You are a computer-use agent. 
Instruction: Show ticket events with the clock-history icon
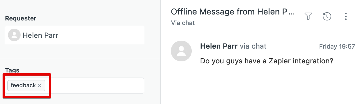(x=327, y=16)
